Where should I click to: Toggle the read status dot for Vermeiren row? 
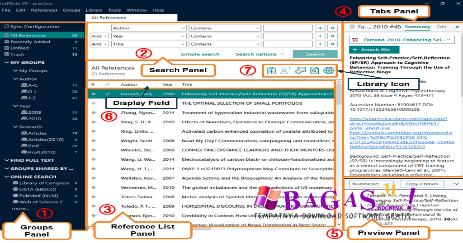coord(94,187)
